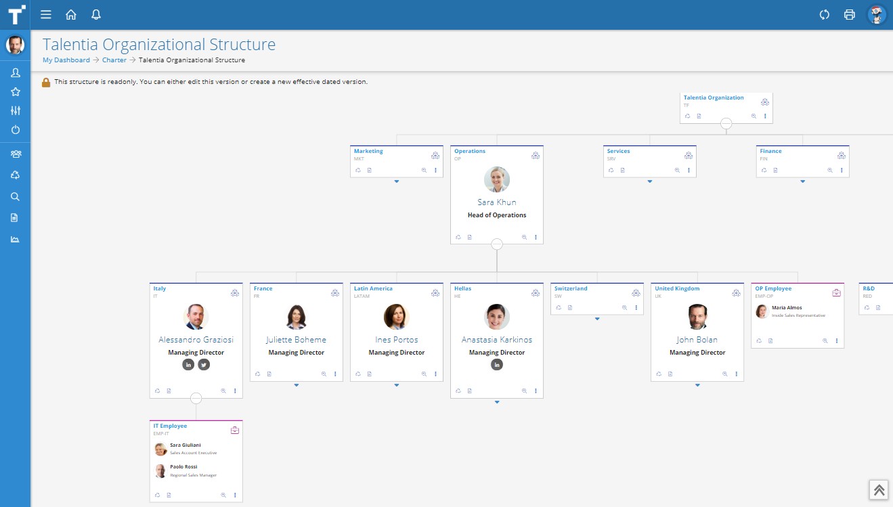Image resolution: width=893 pixels, height=507 pixels.
Task: Expand the Services node arrow
Action: [x=650, y=181]
